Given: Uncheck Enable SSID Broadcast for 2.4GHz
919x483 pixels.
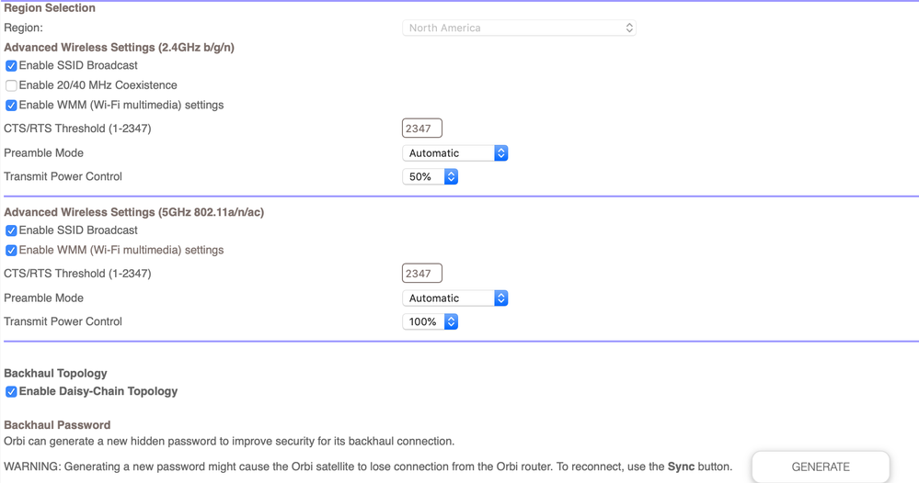Looking at the screenshot, I should point(11,66).
